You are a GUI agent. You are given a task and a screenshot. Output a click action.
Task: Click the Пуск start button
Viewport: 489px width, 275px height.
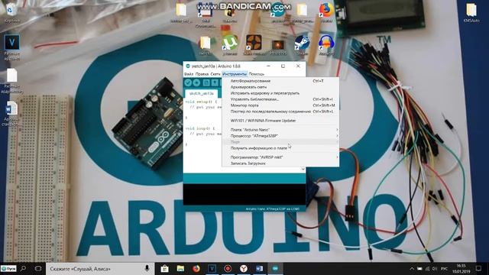click(x=8, y=268)
